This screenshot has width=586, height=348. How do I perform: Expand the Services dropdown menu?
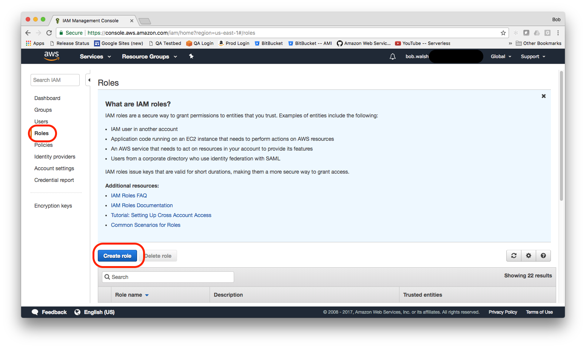96,57
